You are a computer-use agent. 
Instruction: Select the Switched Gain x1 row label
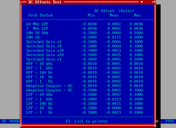(x=44, y=59)
